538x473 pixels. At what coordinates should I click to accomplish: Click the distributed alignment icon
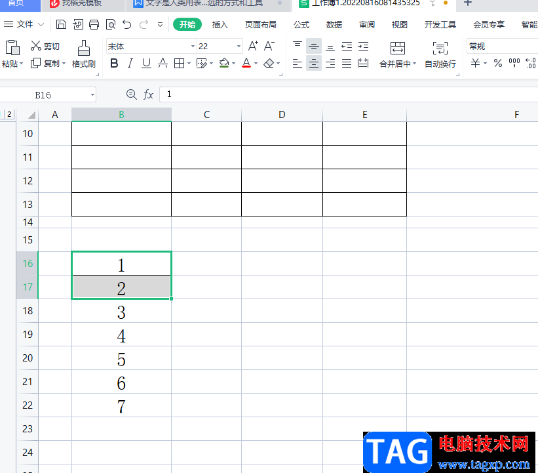click(x=363, y=63)
